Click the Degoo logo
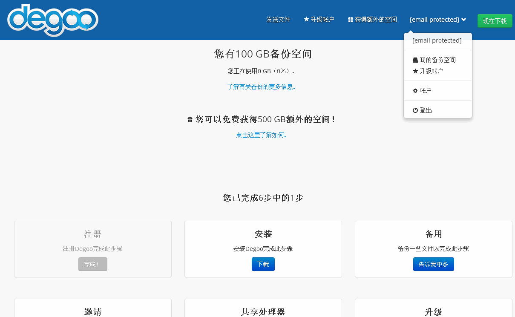The image size is (515, 317). coord(53,20)
